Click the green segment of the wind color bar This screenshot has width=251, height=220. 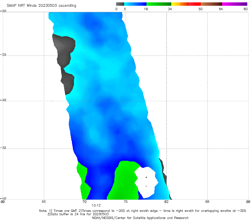(159, 4)
